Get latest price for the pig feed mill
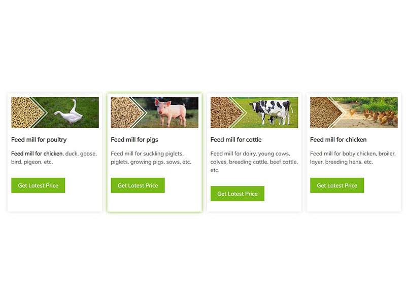The height and width of the screenshot is (304, 406). tap(138, 185)
